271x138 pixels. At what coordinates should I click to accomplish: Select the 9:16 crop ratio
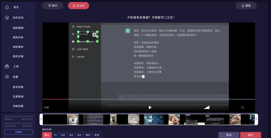point(97,135)
